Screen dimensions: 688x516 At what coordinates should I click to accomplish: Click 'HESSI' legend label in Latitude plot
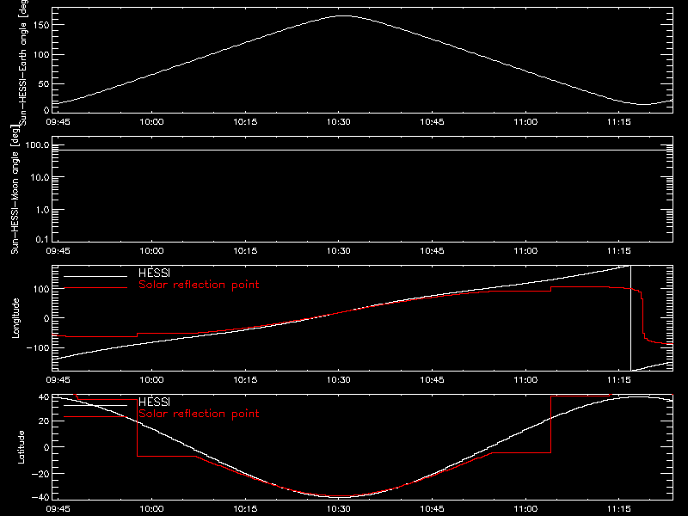click(154, 402)
